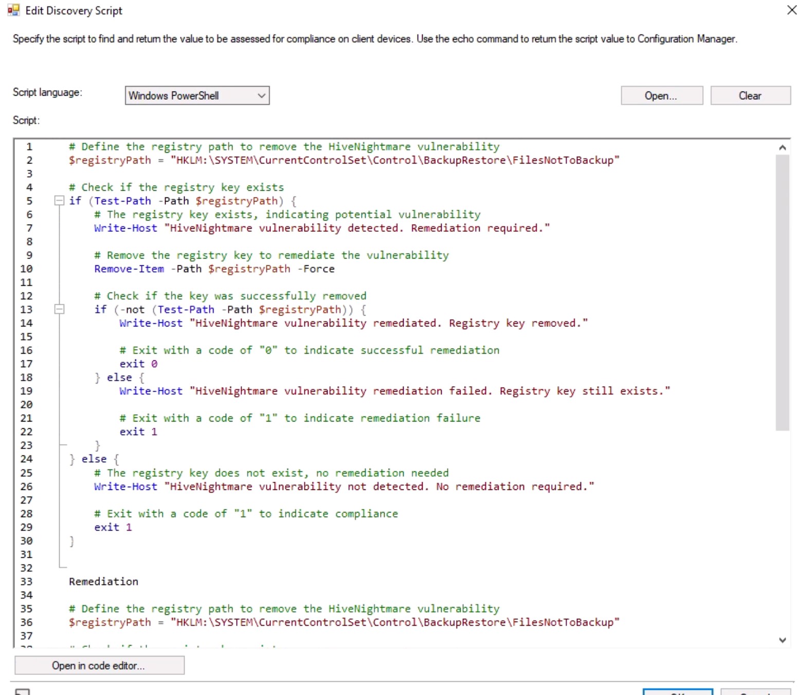This screenshot has height=695, width=798.
Task: Click the first $registryPath variable on line 2
Action: click(x=110, y=160)
